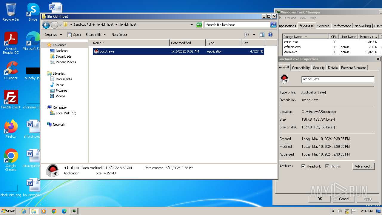Select Downloads in Favorites
The width and height of the screenshot is (382, 215).
point(63,56)
